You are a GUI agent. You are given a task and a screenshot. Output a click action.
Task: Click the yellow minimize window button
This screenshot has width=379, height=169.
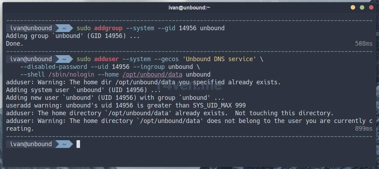click(x=353, y=7)
